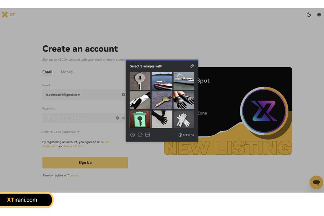This screenshot has height=216, width=324.
Task: Select the red and white boat thumbnail
Action: click(162, 81)
